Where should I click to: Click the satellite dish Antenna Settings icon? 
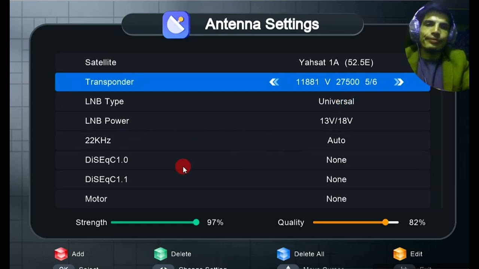point(176,25)
